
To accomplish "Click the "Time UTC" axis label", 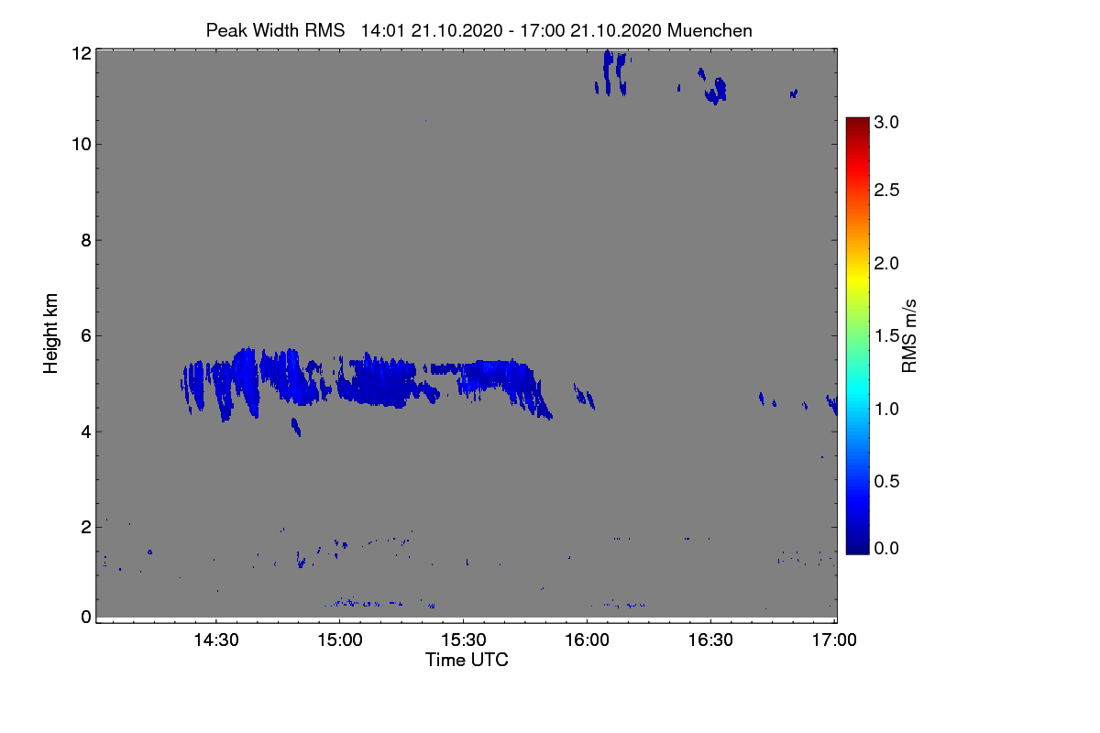I will [x=467, y=660].
